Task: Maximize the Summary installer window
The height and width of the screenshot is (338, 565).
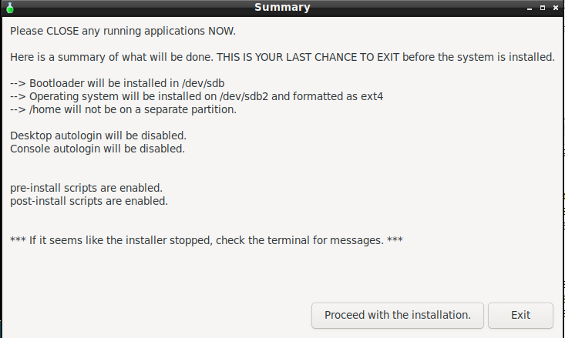Action: (x=543, y=8)
